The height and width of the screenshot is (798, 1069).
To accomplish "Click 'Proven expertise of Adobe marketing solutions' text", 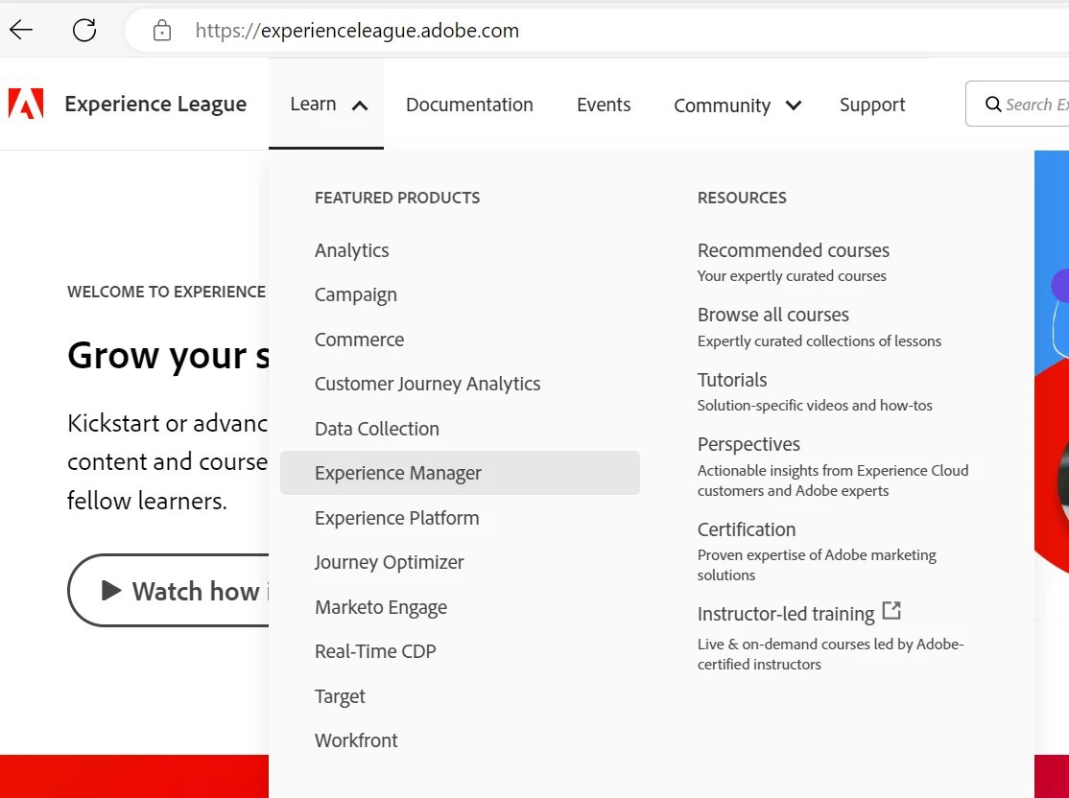I will click(817, 565).
